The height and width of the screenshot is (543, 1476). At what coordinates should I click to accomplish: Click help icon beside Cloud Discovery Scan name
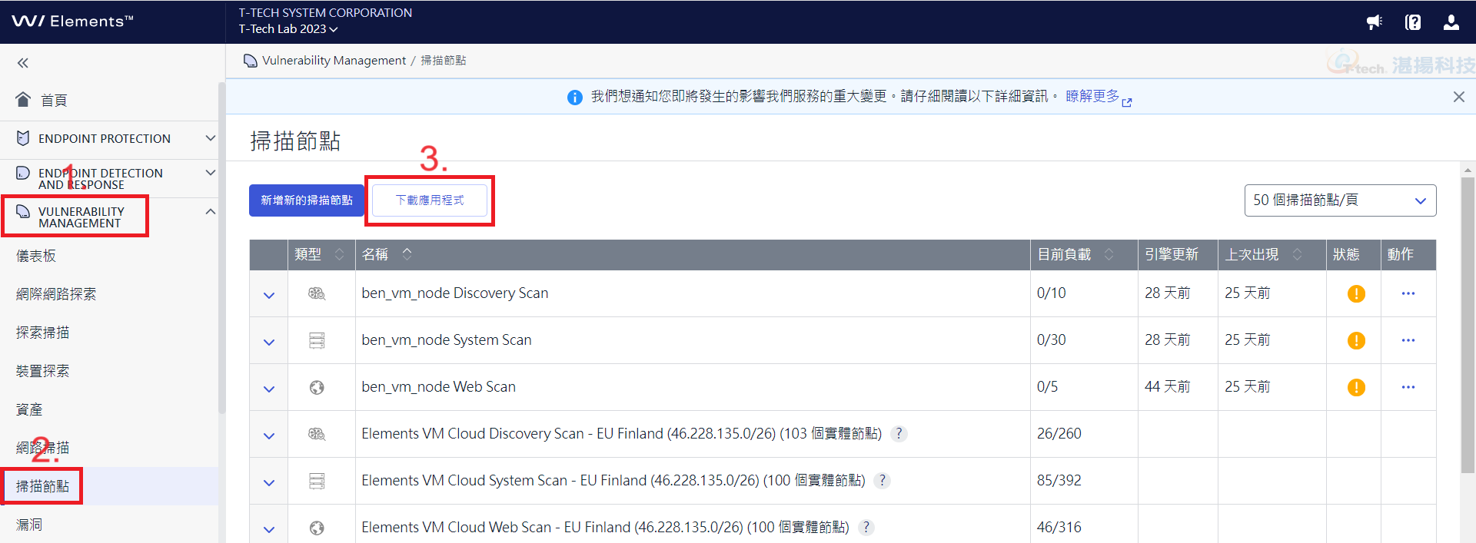pyautogui.click(x=899, y=434)
